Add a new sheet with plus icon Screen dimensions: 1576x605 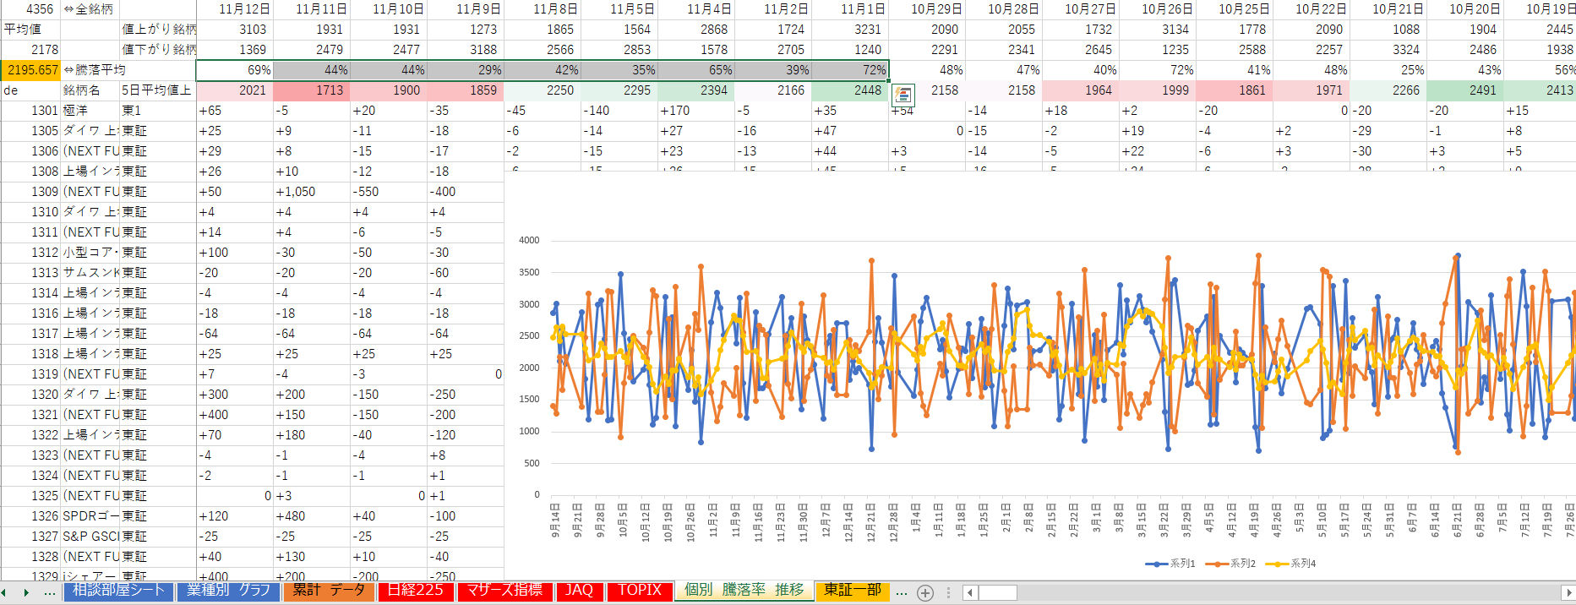[925, 592]
